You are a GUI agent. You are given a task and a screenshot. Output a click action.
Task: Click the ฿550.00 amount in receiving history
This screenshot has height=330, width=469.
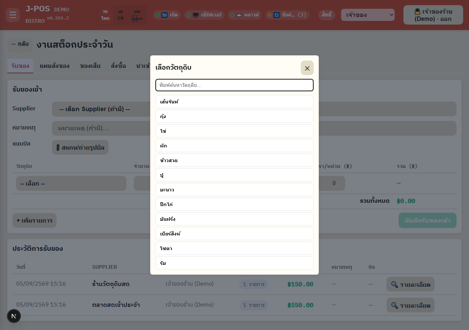pos(300,305)
